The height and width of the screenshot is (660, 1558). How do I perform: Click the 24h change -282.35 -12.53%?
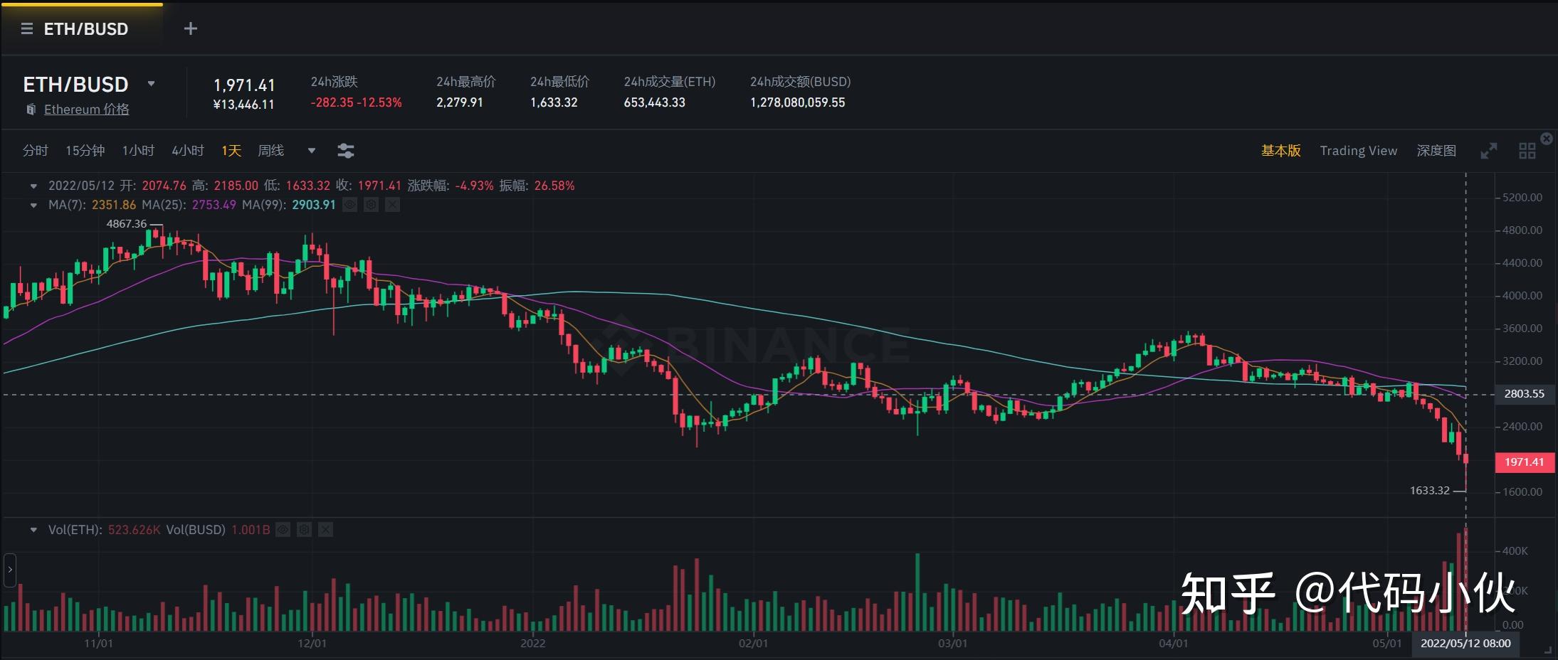(x=357, y=102)
